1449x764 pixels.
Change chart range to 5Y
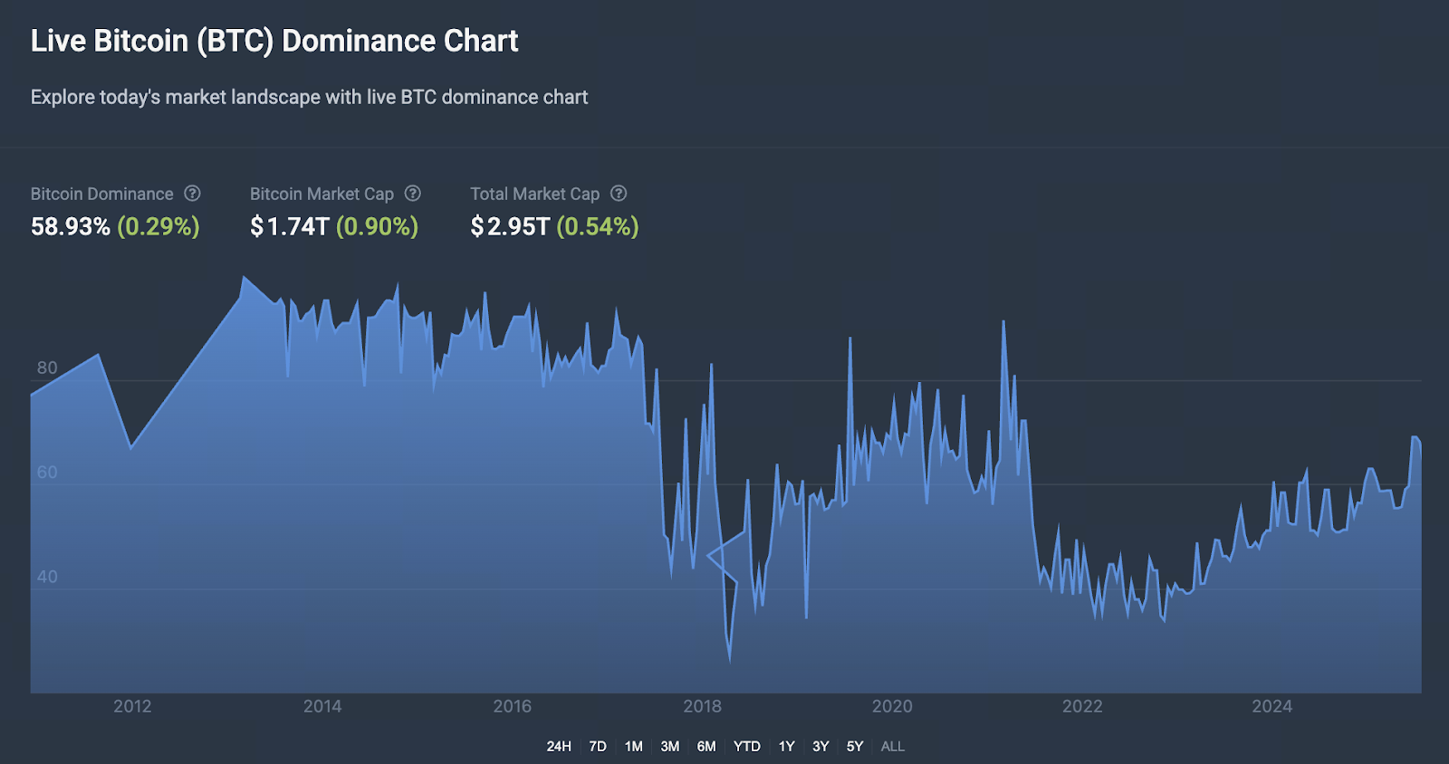[x=855, y=747]
